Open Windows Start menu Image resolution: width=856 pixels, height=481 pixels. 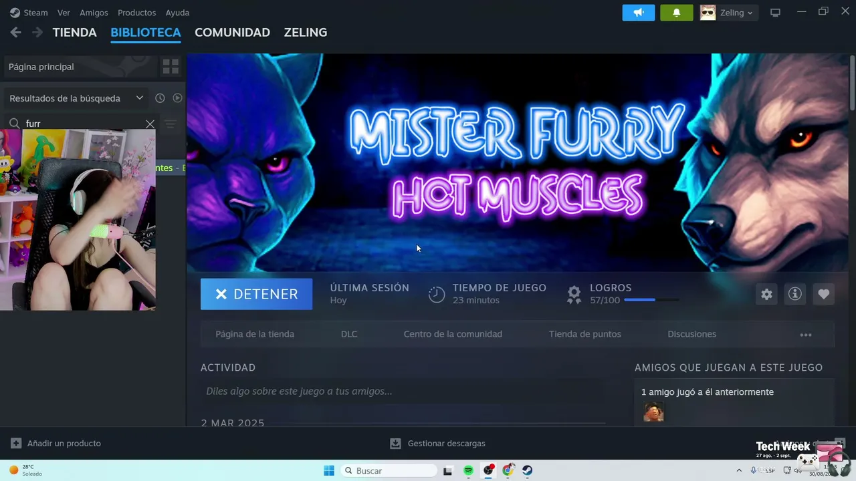pyautogui.click(x=329, y=471)
